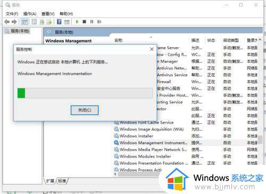Click the Back arrow in toolbar
Image resolution: width=266 pixels, height=194 pixels.
pos(7,22)
